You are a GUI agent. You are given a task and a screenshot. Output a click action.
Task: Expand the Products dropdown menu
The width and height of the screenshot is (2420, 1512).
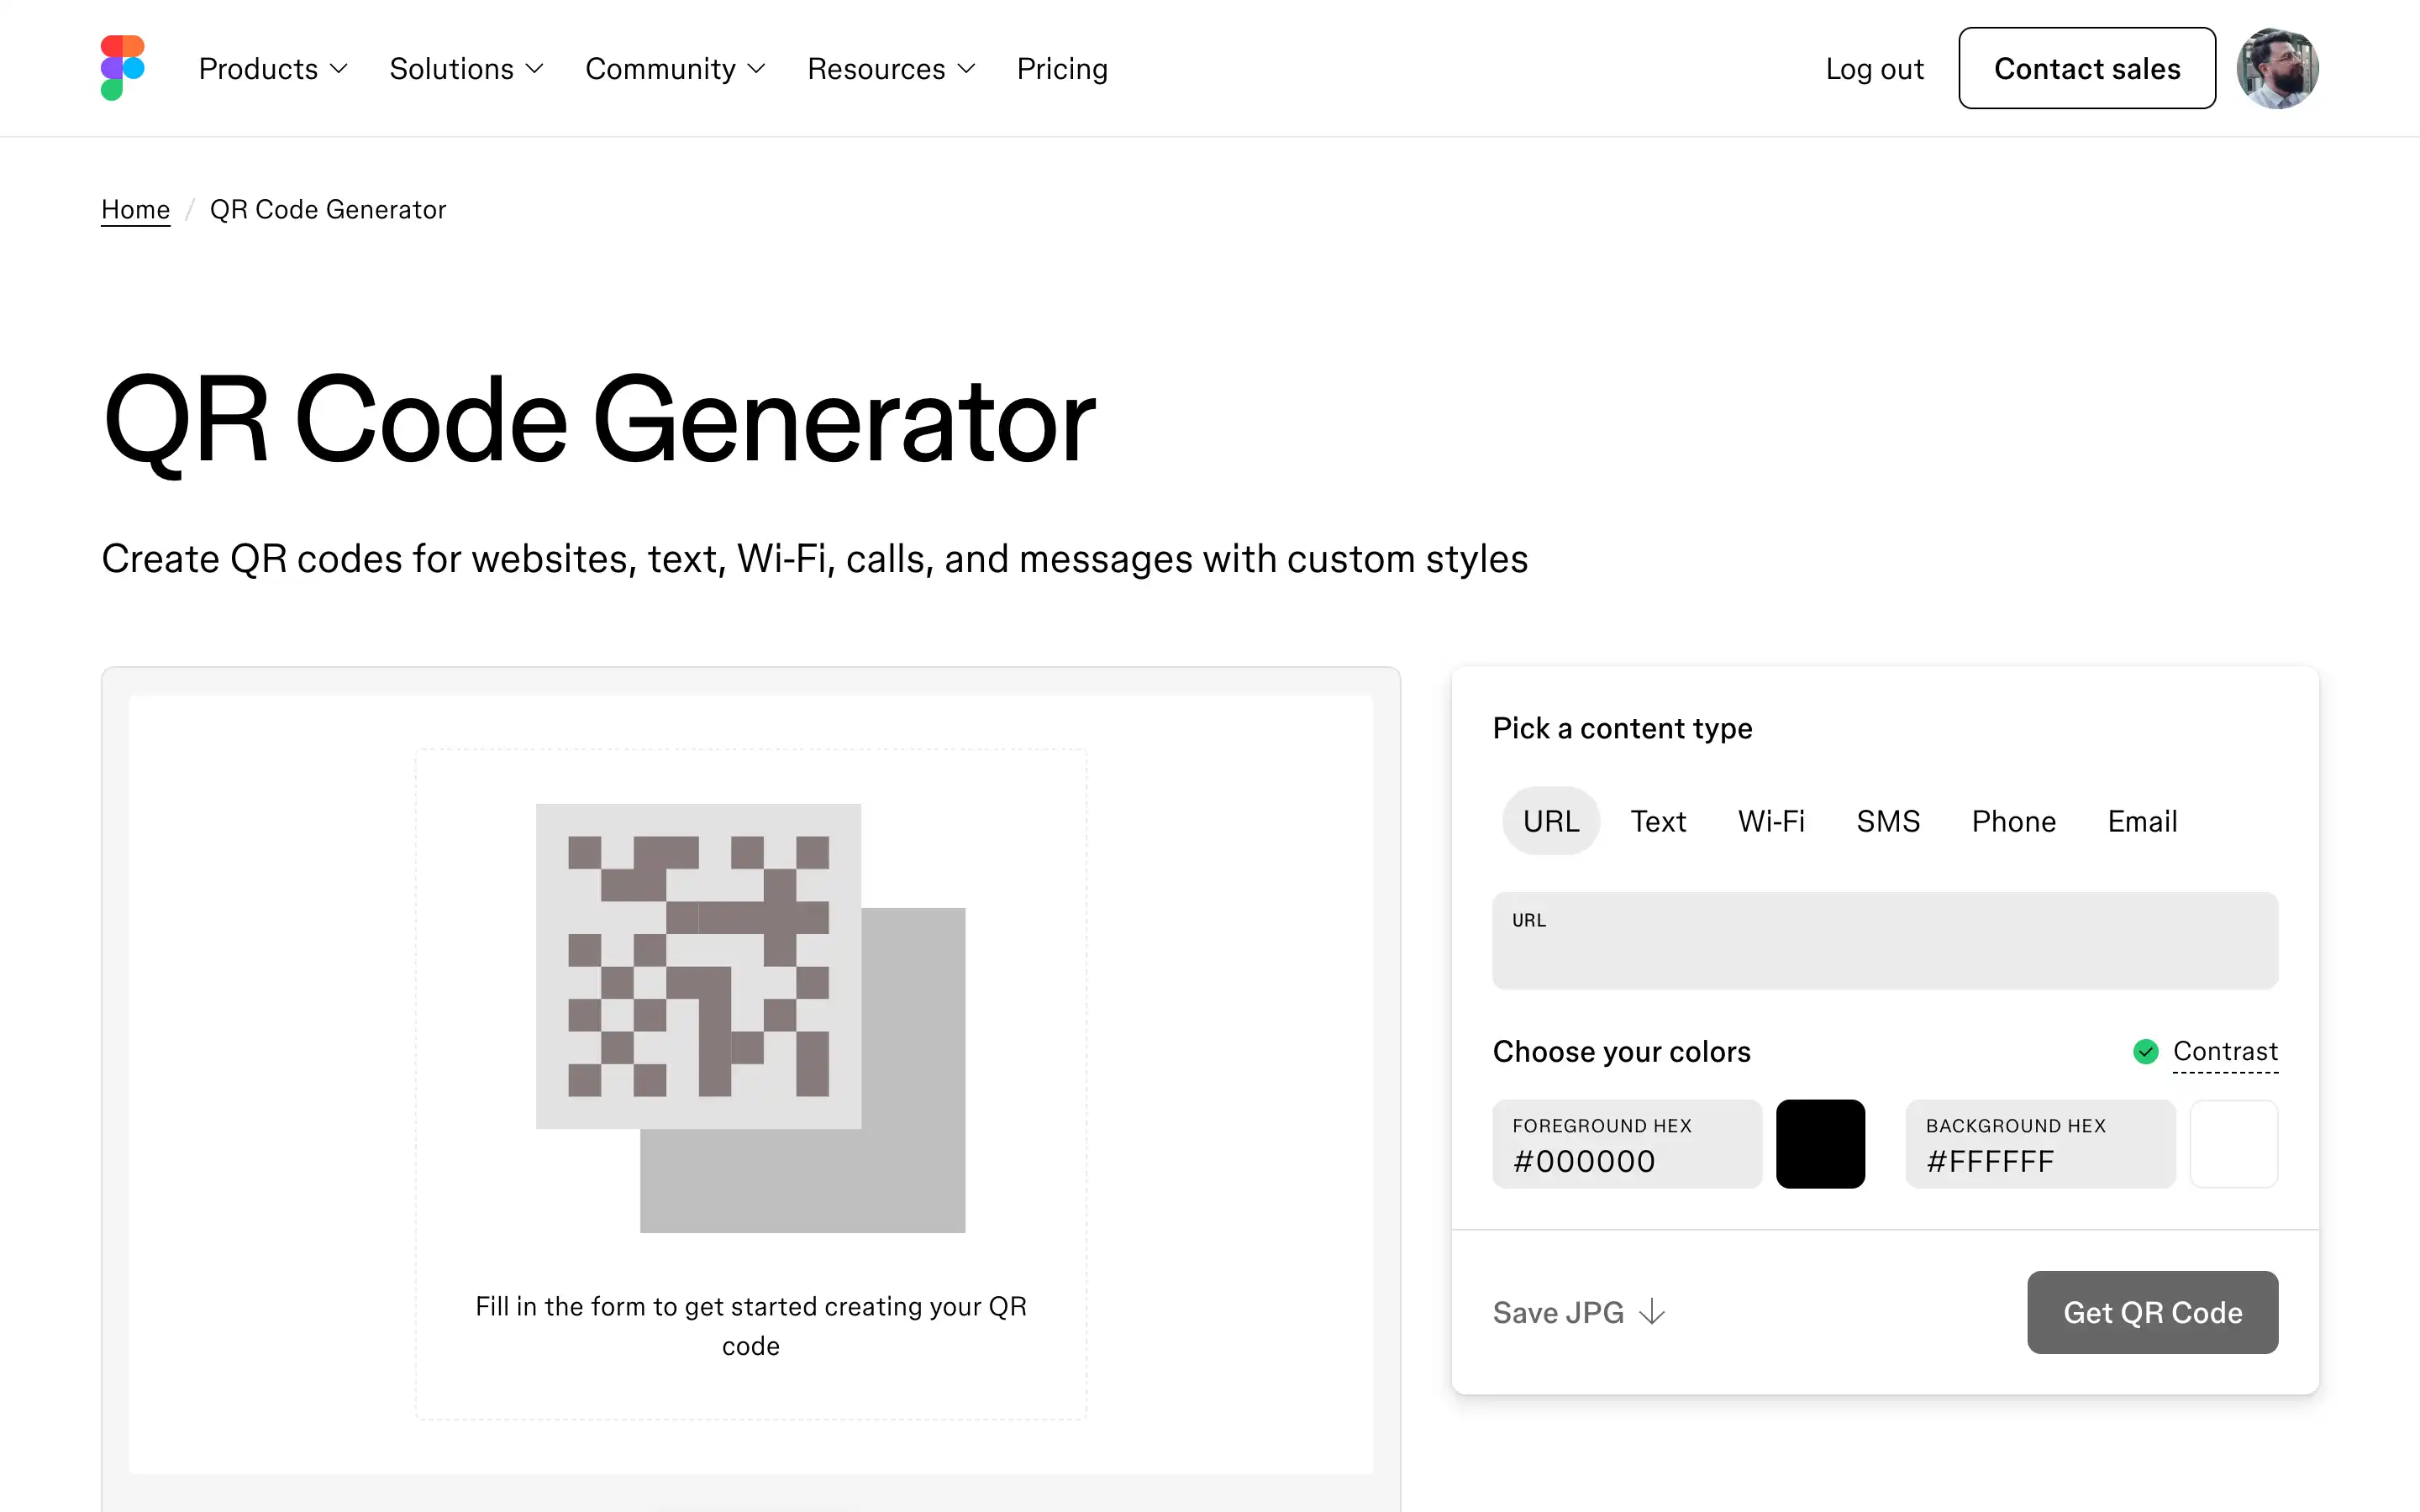coord(273,68)
